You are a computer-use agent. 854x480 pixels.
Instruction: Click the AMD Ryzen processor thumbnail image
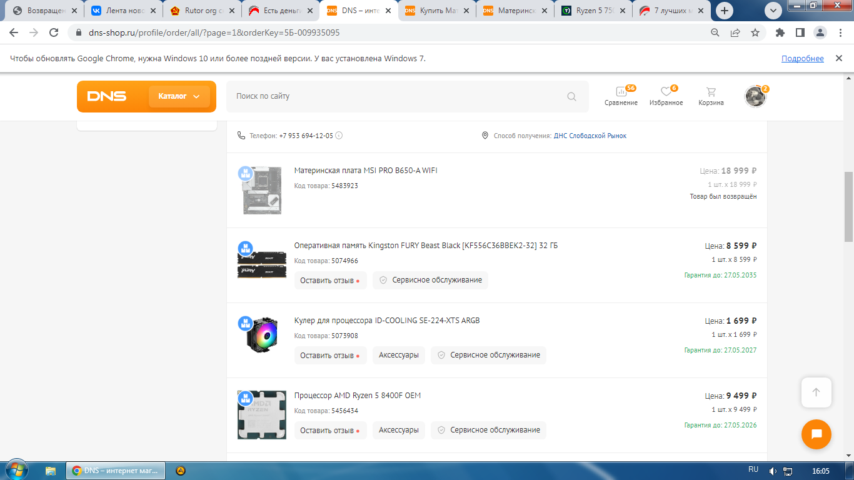[262, 415]
